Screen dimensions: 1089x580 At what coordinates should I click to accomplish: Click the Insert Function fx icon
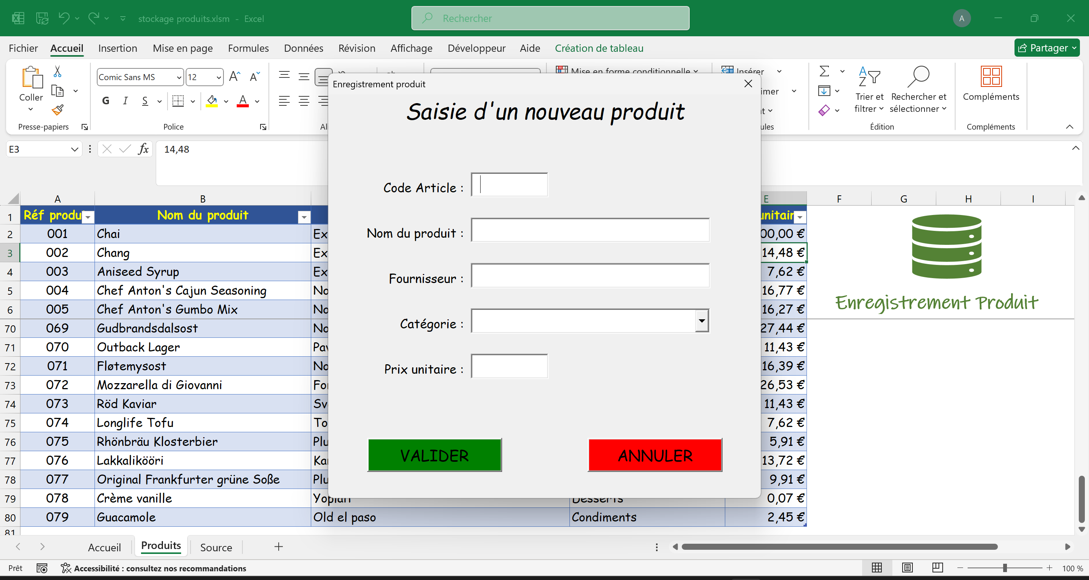click(x=143, y=149)
